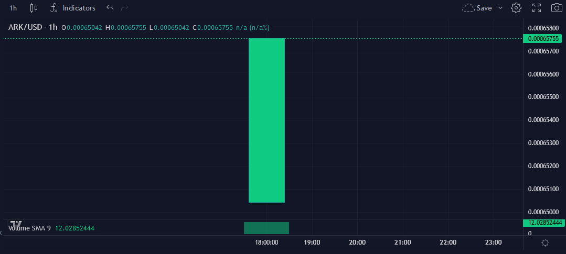Click the 0.00065600 price axis label
566x254 pixels.
coord(543,74)
